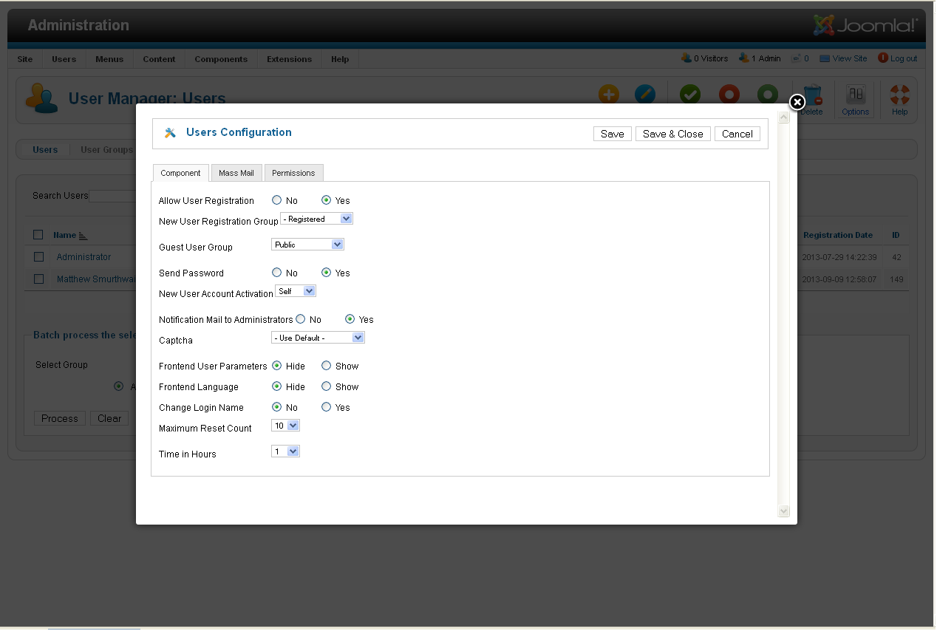Set Notification Mail to Administrators to No
Viewport: 937px width, 631px height.
tap(300, 318)
